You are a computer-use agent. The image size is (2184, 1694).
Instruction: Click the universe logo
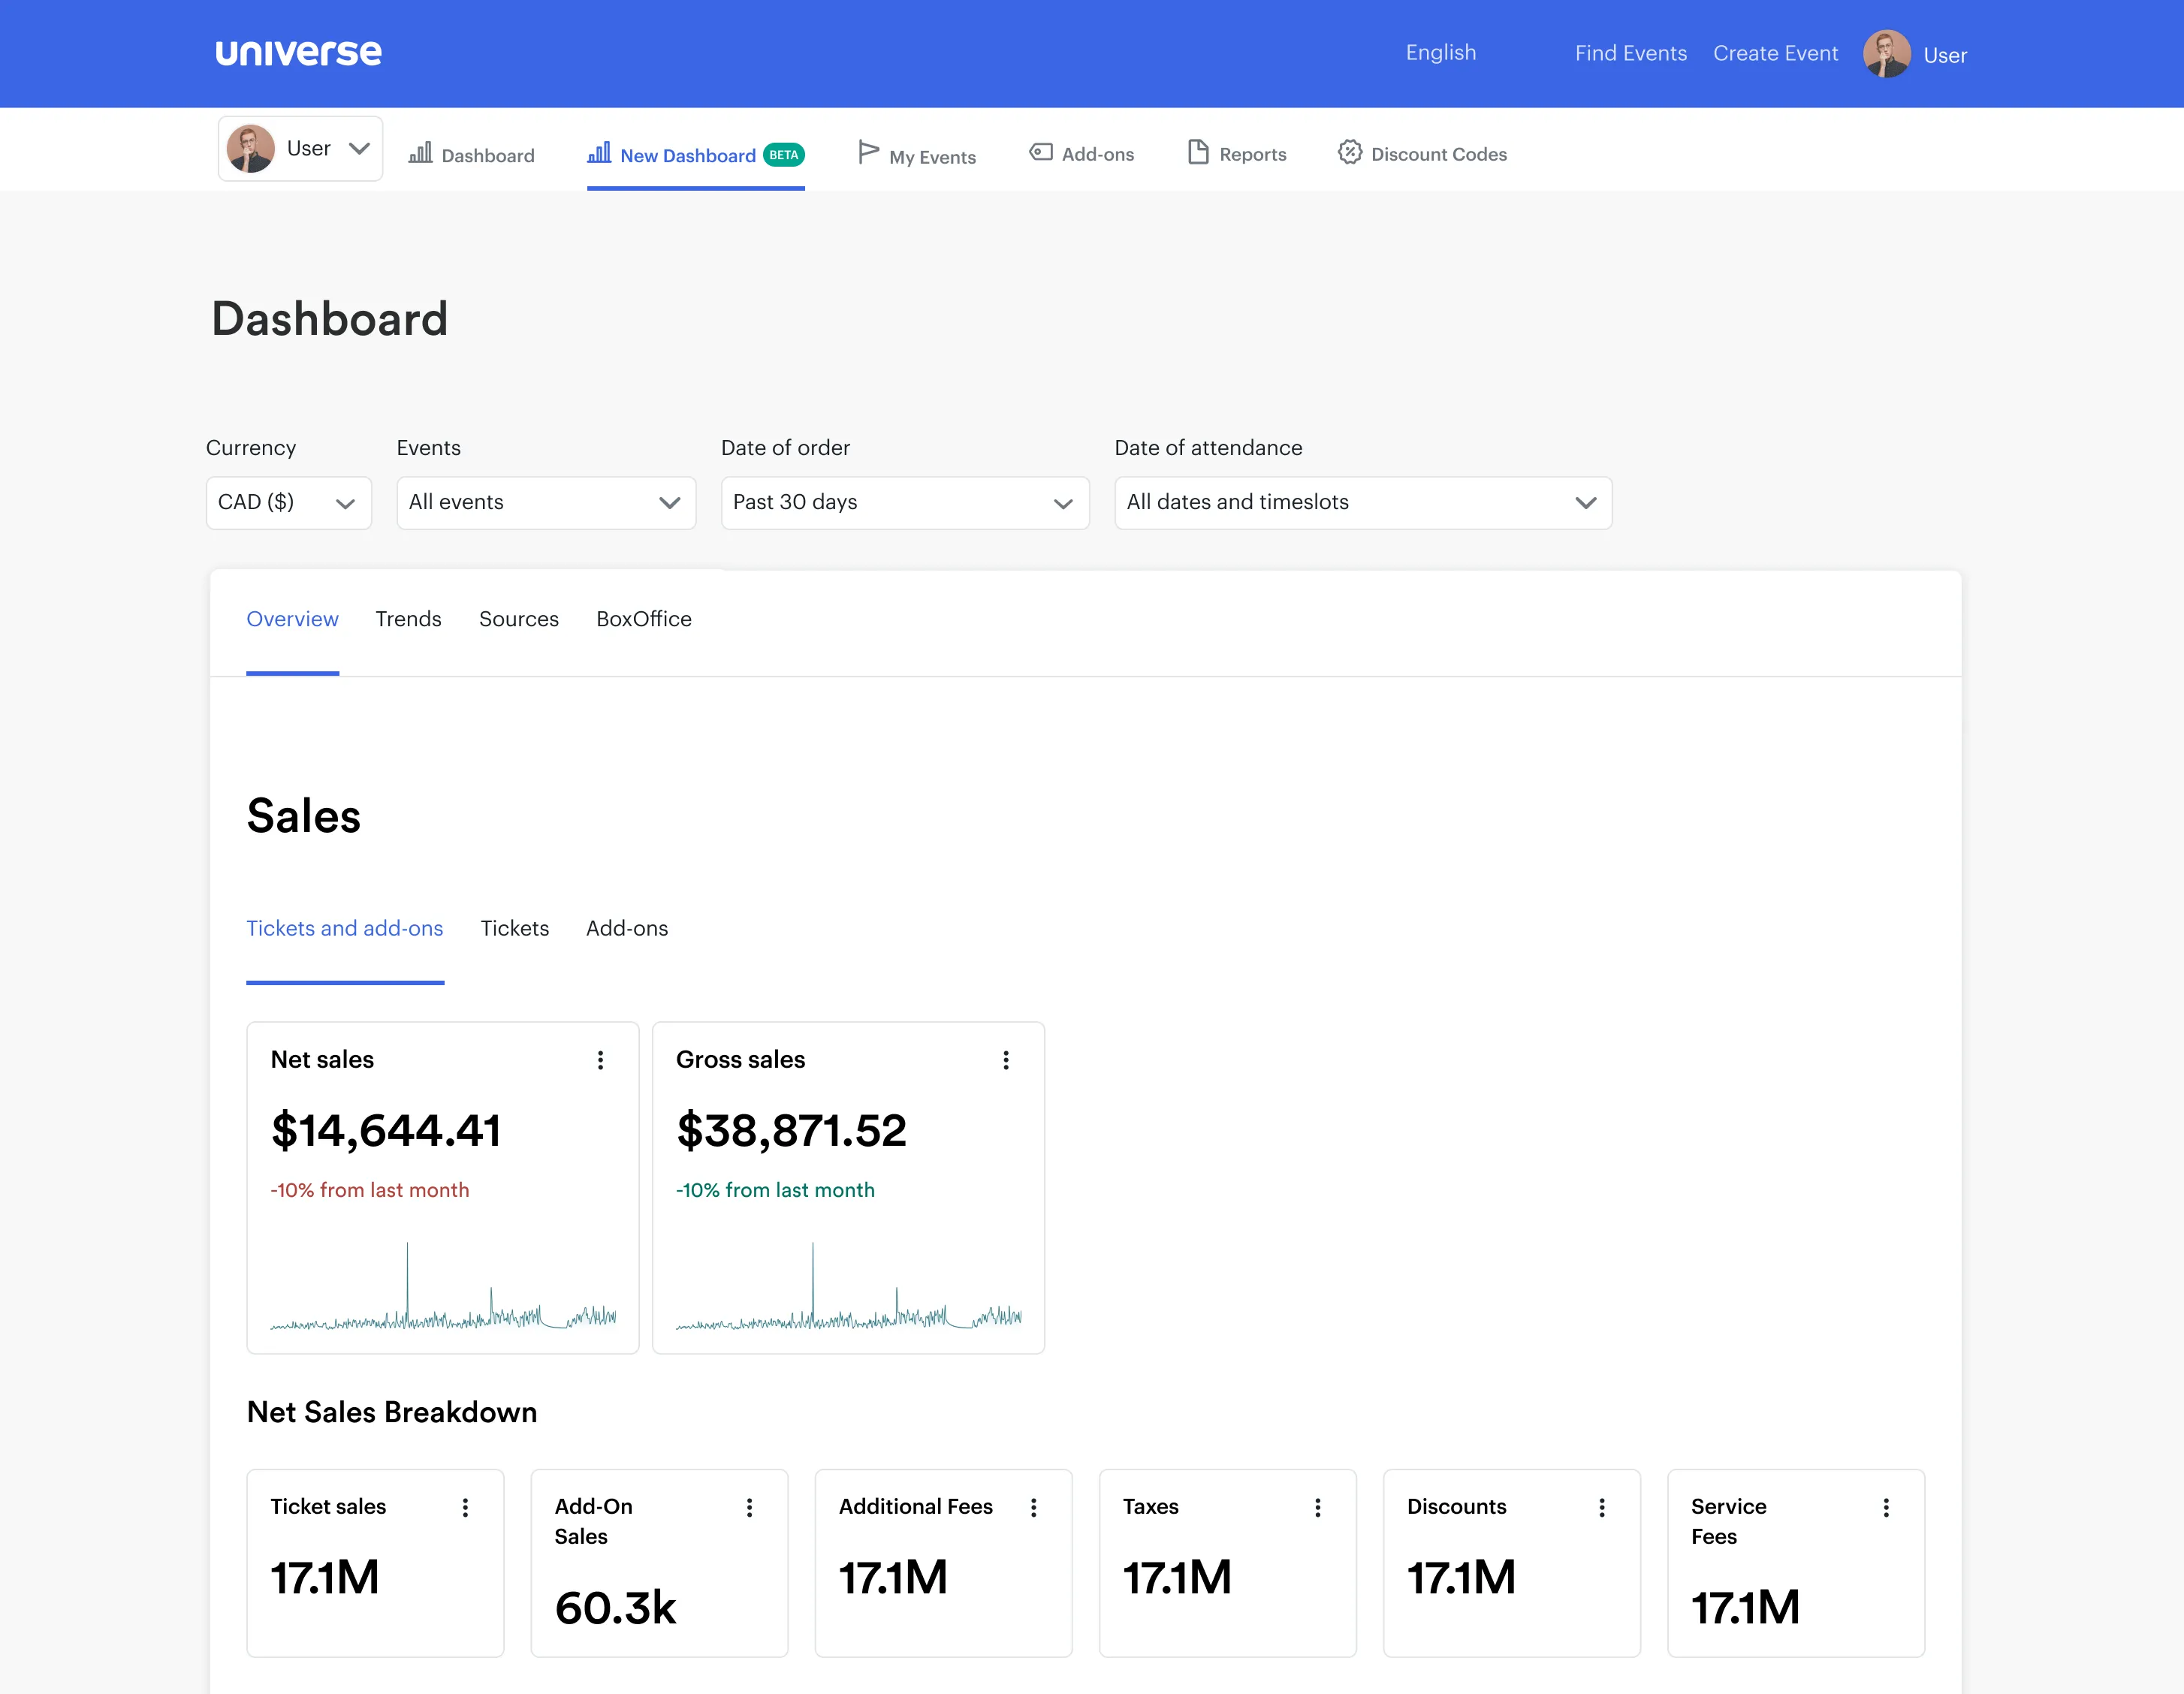click(x=298, y=53)
